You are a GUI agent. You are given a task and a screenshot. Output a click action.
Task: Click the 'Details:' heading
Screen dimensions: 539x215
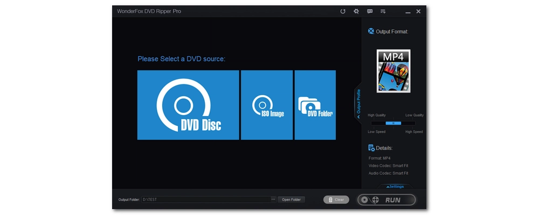pyautogui.click(x=384, y=148)
